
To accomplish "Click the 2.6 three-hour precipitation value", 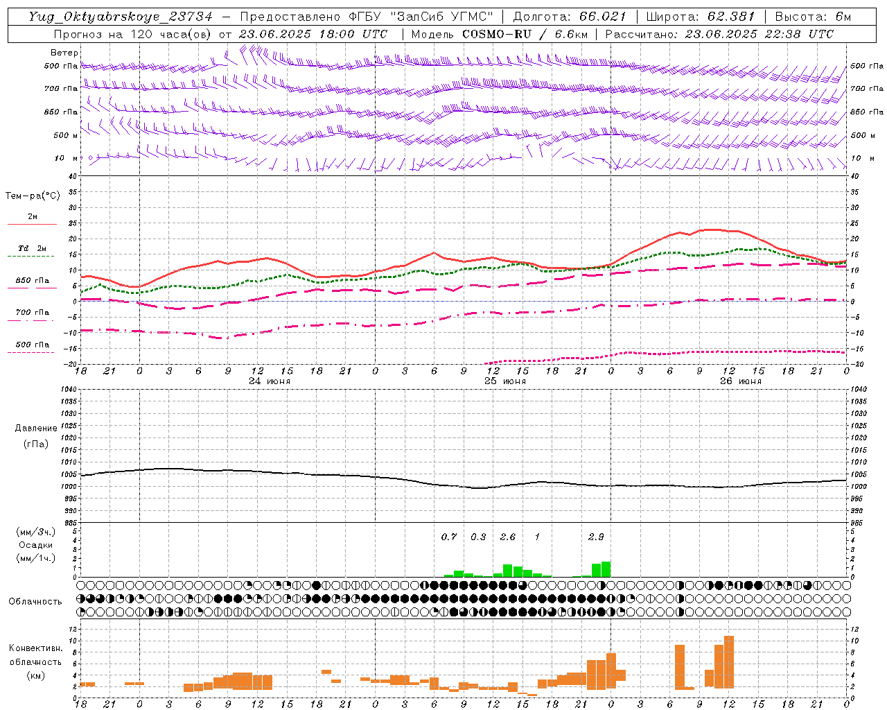I will [508, 537].
